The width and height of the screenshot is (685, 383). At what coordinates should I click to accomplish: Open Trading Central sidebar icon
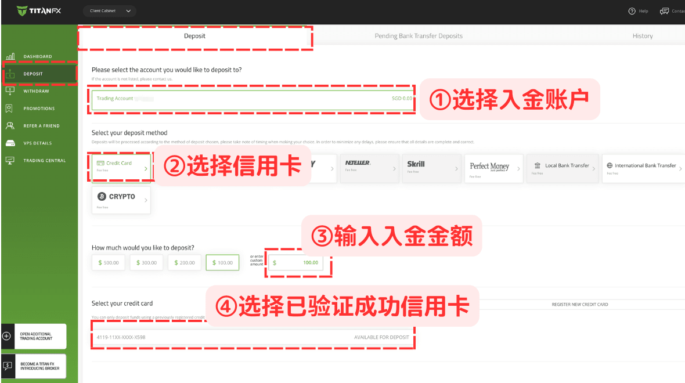click(10, 160)
